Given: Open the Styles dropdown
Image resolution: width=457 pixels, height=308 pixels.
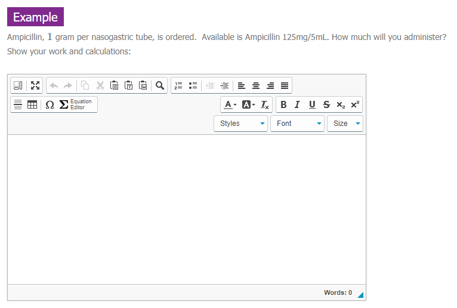Looking at the screenshot, I should pyautogui.click(x=241, y=124).
